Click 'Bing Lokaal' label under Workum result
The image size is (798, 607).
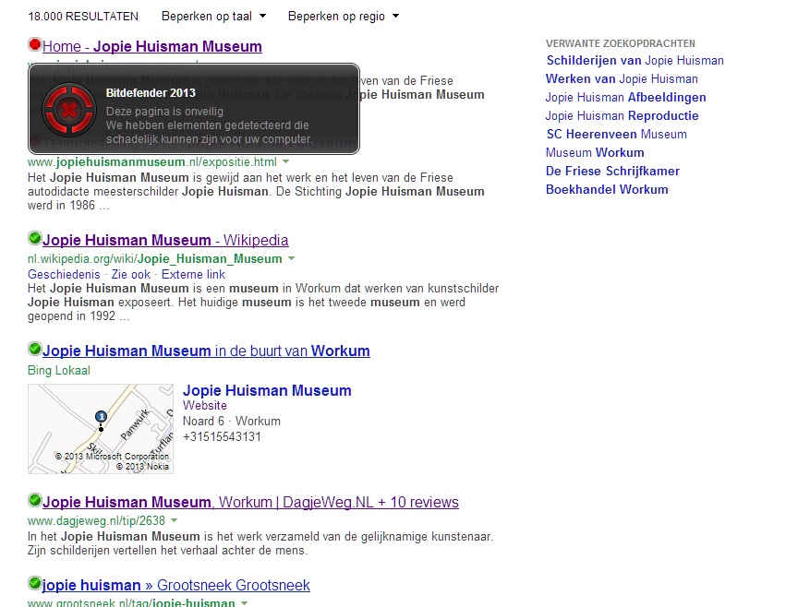click(59, 370)
